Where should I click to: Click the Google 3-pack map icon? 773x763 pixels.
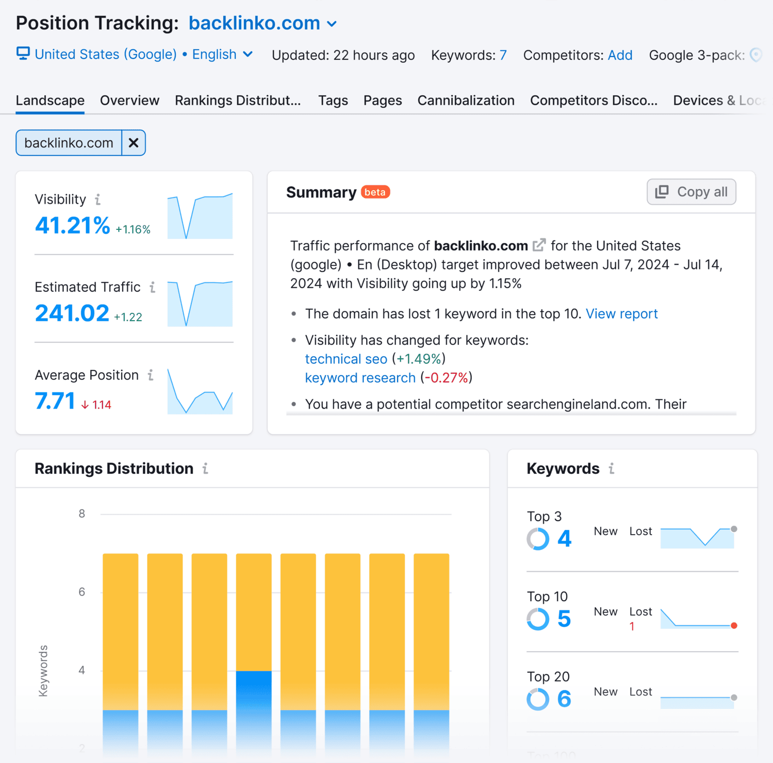(x=756, y=55)
